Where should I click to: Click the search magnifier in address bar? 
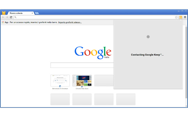click(15, 17)
